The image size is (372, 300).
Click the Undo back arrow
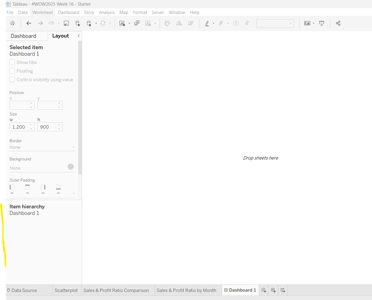pos(28,23)
